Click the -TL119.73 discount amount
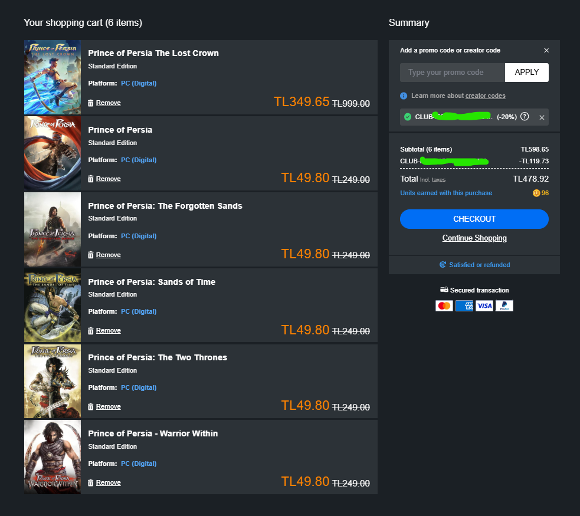The height and width of the screenshot is (516, 580). point(534,161)
